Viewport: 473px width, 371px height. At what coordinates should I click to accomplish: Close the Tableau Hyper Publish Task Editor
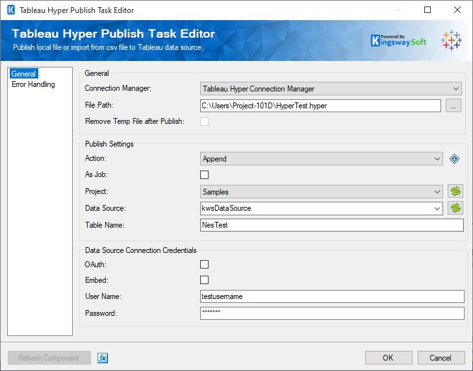point(457,10)
